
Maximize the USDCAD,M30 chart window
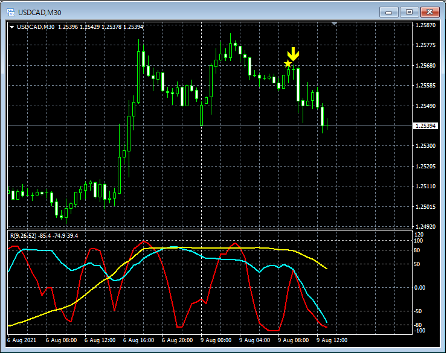click(409, 12)
